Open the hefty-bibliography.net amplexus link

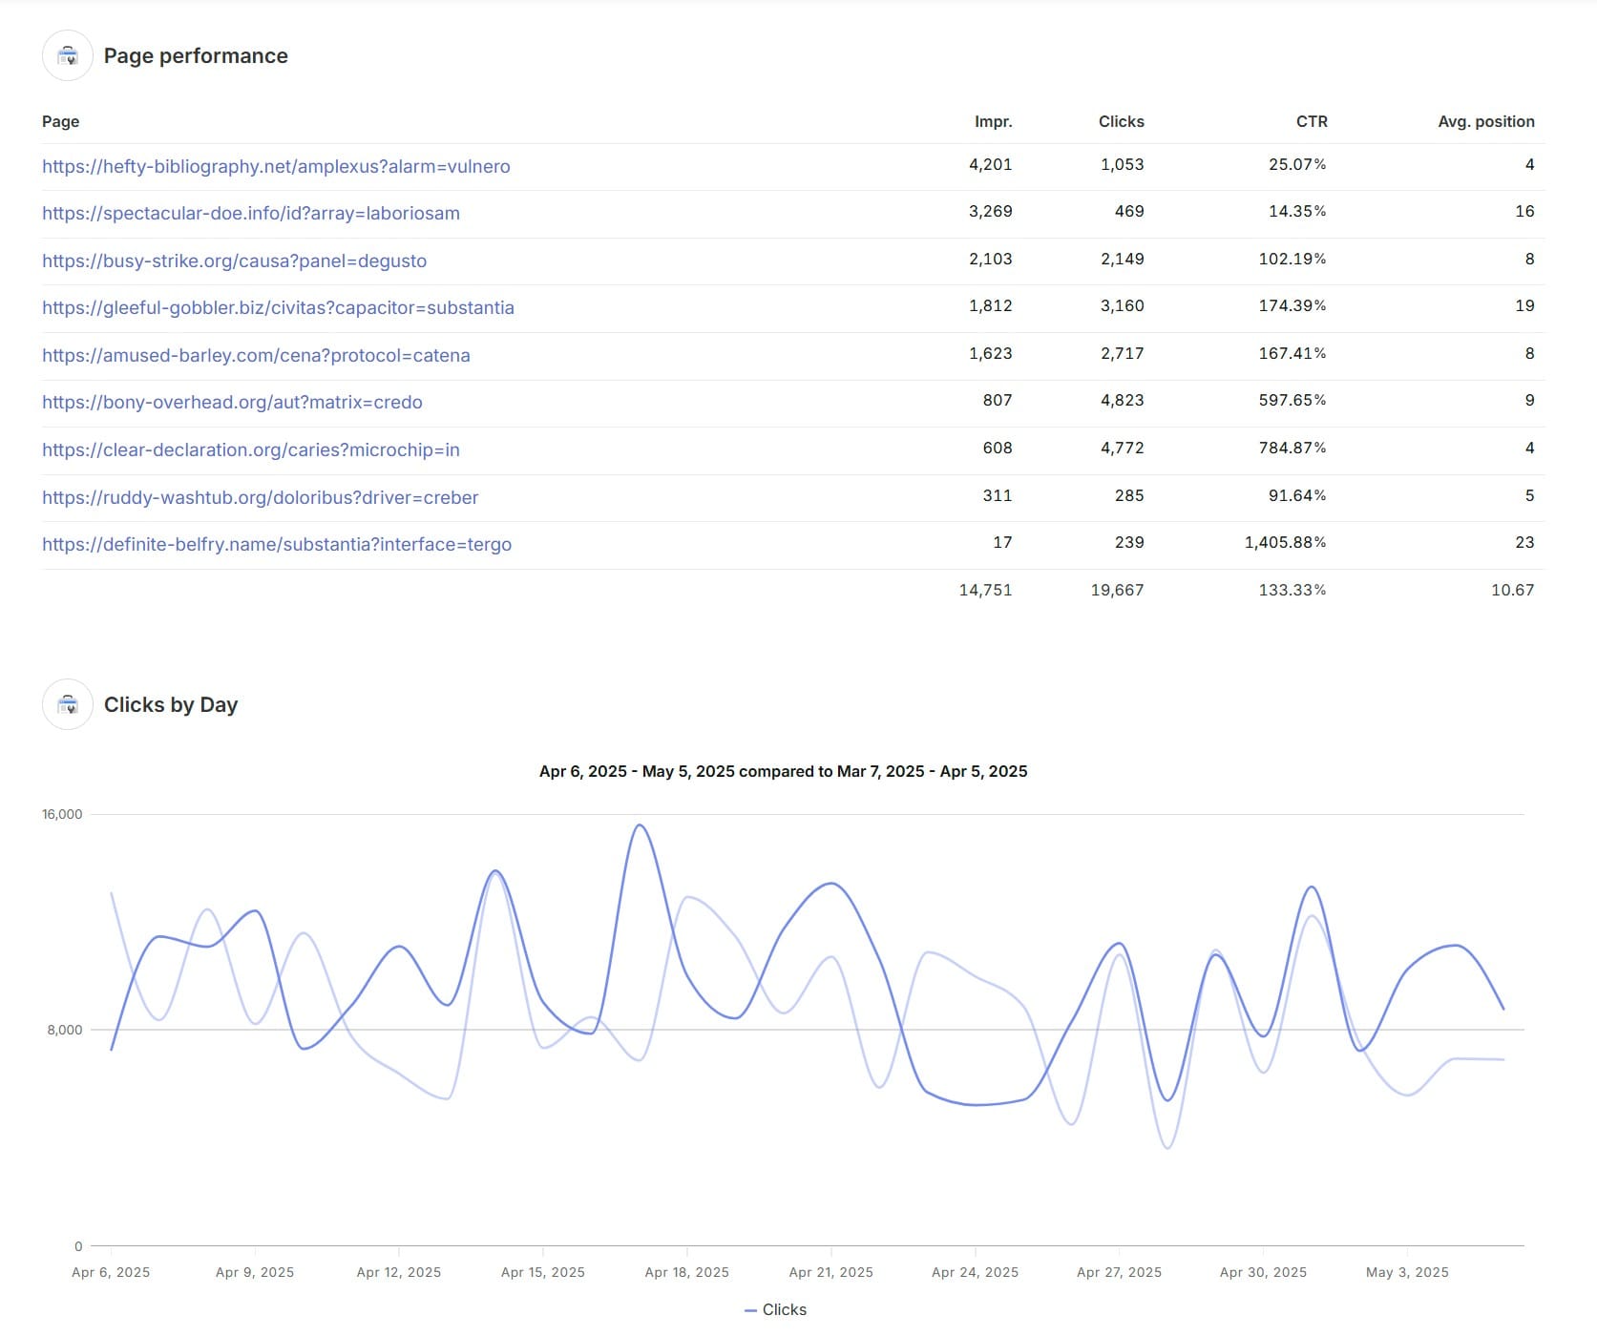(x=276, y=166)
